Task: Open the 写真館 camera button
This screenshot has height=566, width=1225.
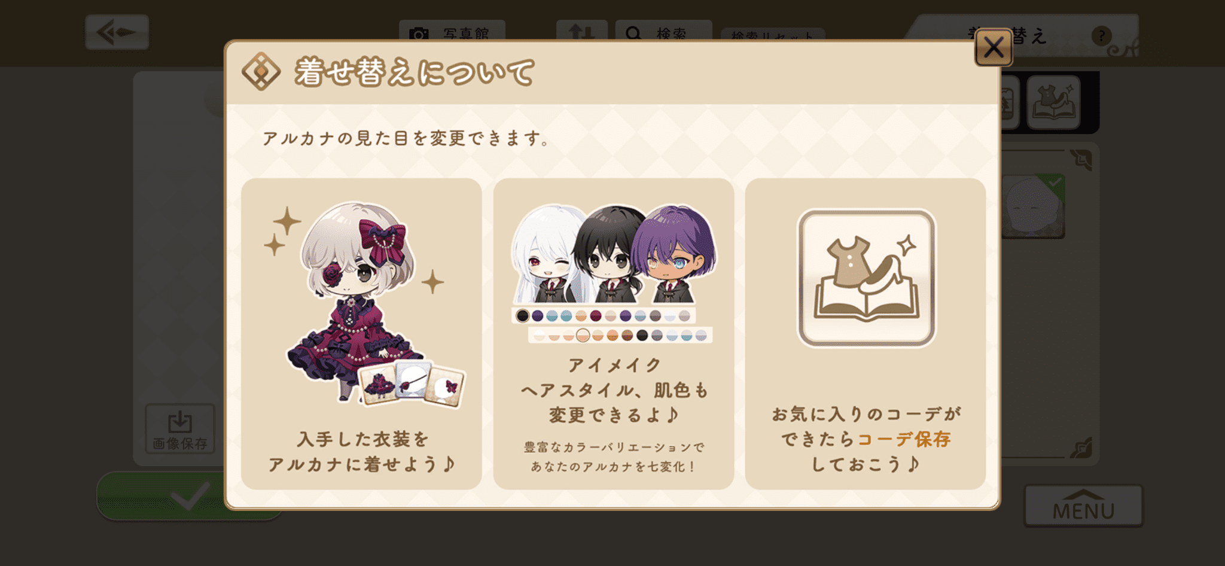Action: [452, 31]
